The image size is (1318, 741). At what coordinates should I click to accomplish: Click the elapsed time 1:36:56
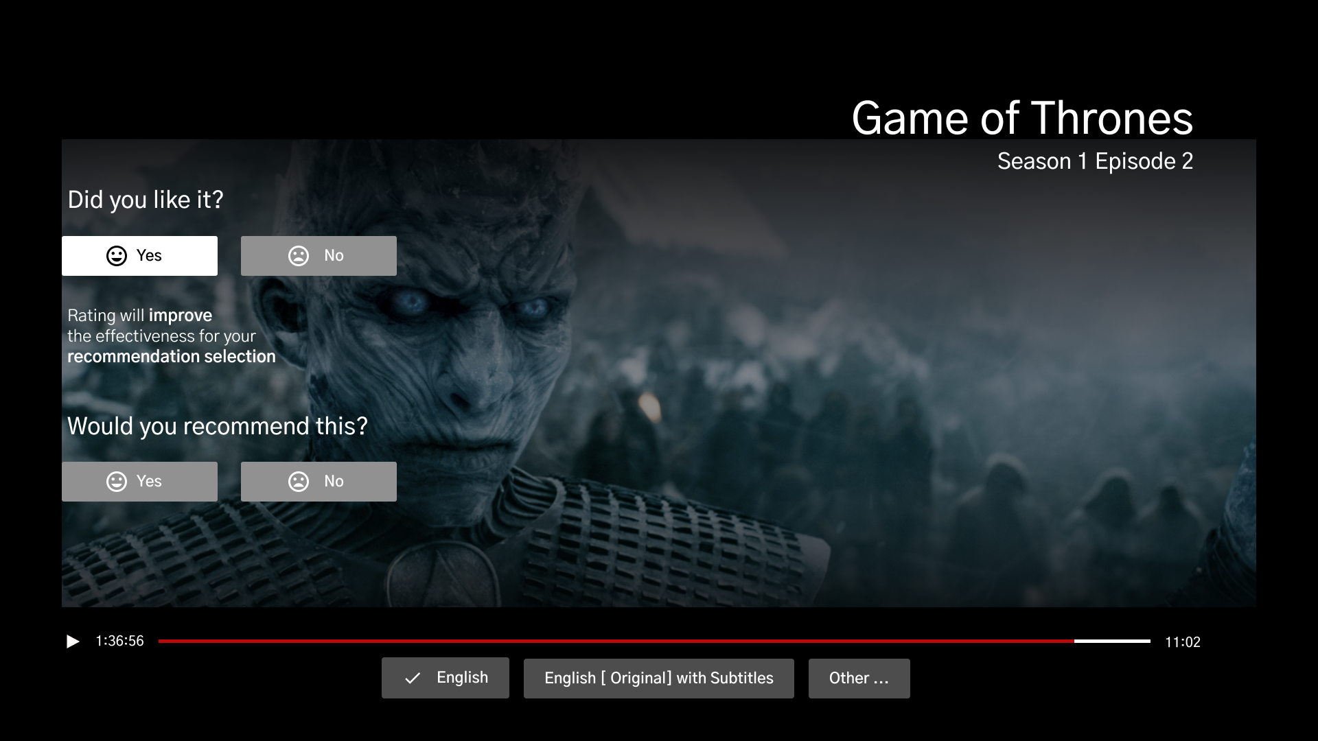119,641
